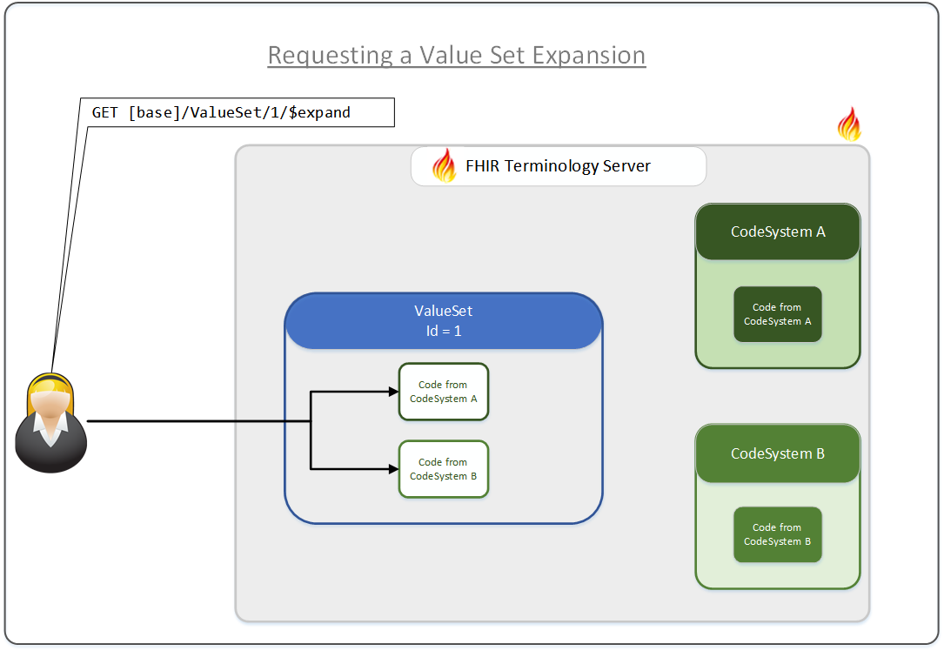Click arrowhead pointing to white CodeSystem A box

(392, 392)
